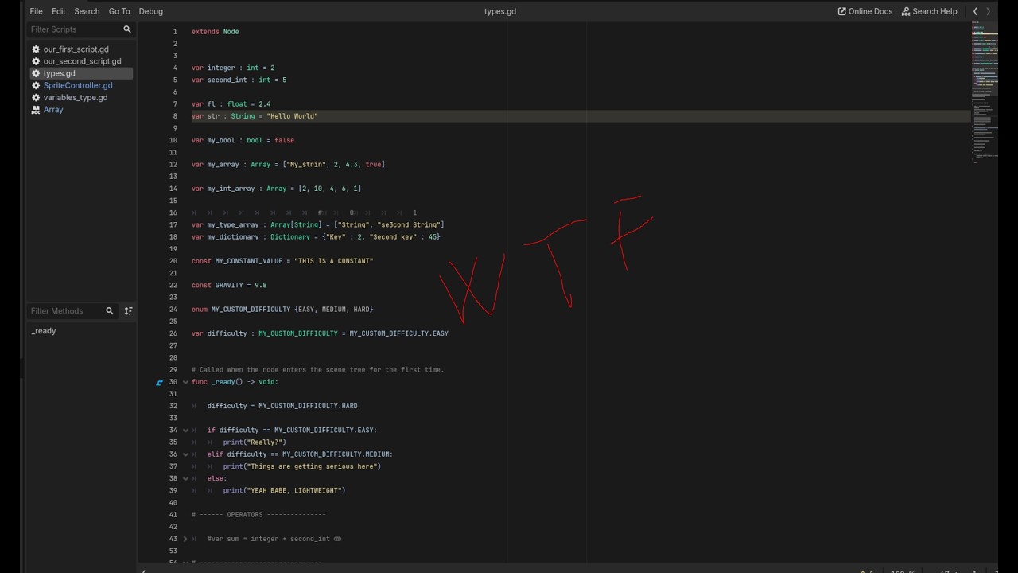Jump to _ready in methods list

pyautogui.click(x=44, y=331)
